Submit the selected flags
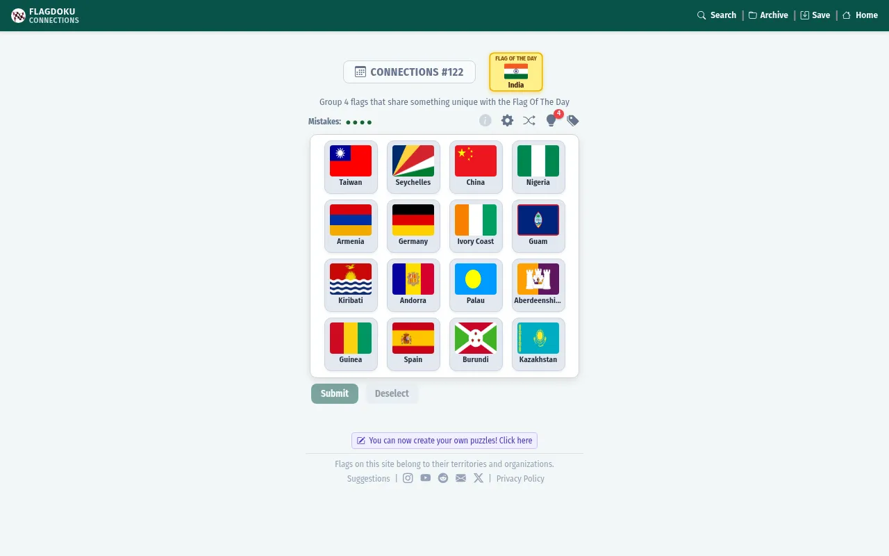 pos(335,393)
